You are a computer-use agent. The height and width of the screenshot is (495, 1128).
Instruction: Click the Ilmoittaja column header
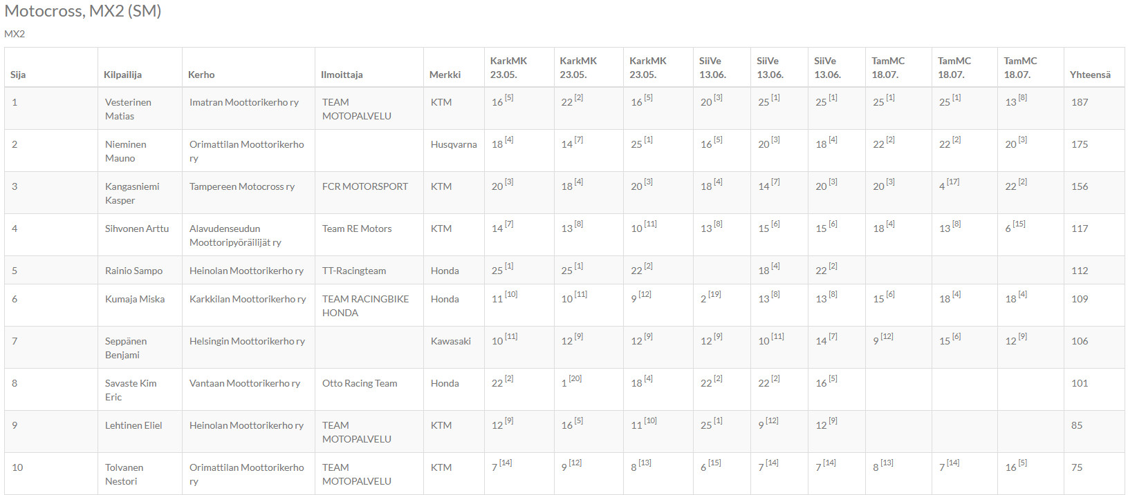pyautogui.click(x=342, y=75)
